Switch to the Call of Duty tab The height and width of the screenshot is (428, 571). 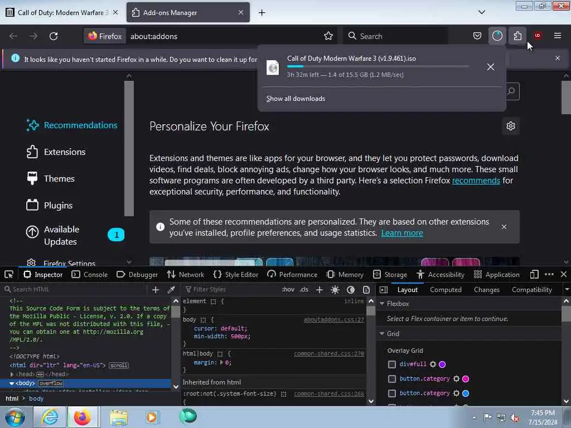(62, 12)
